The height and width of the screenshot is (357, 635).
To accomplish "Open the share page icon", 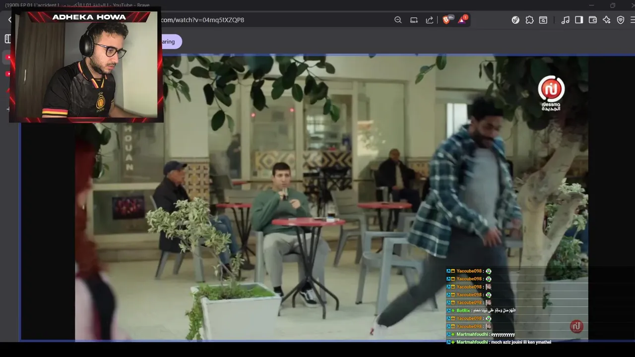I will [430, 20].
